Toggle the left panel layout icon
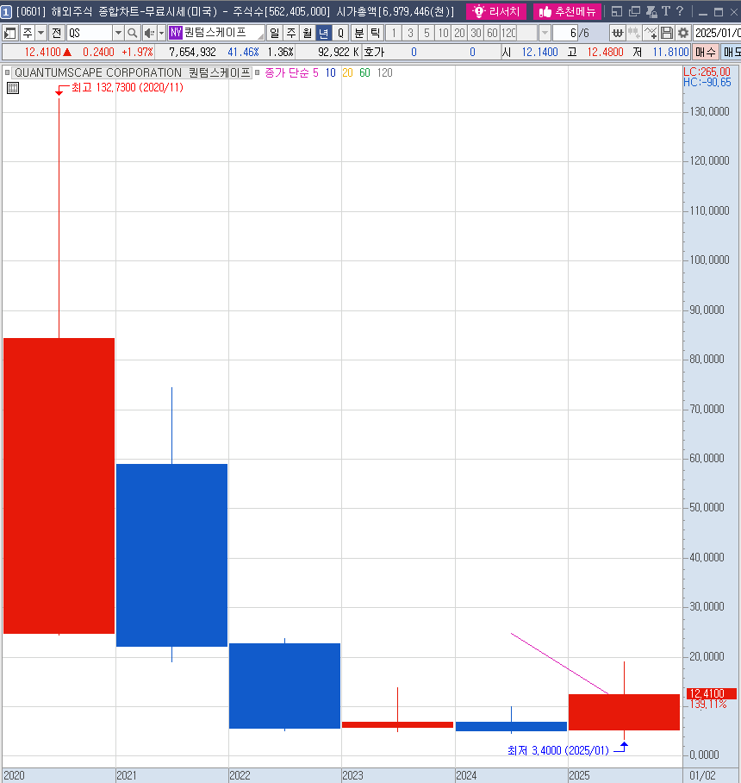 click(10, 33)
